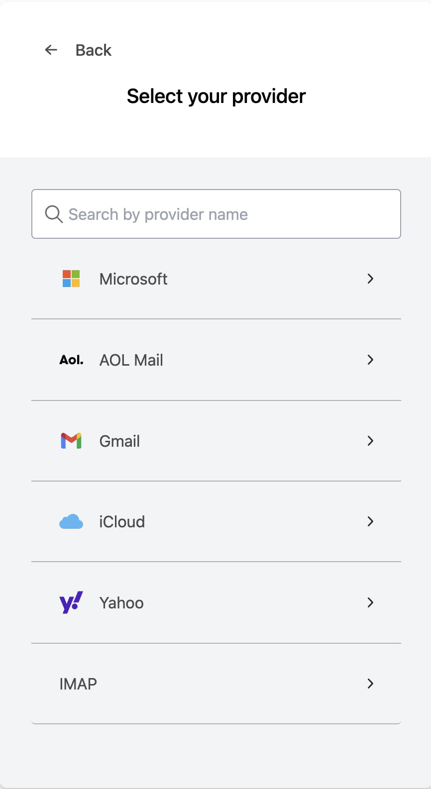Expand the IMAP row chevron
The image size is (431, 789).
point(370,684)
